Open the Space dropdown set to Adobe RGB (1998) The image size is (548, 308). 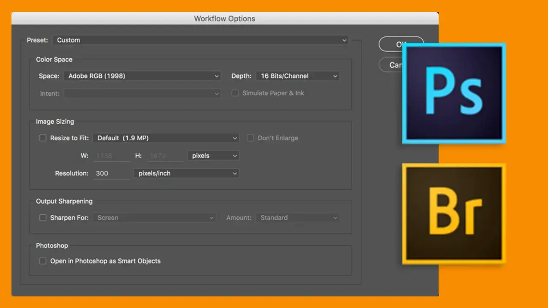[143, 76]
